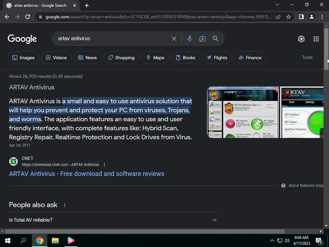
Task: Click the vertical scrollbar thumb
Action: (326, 49)
